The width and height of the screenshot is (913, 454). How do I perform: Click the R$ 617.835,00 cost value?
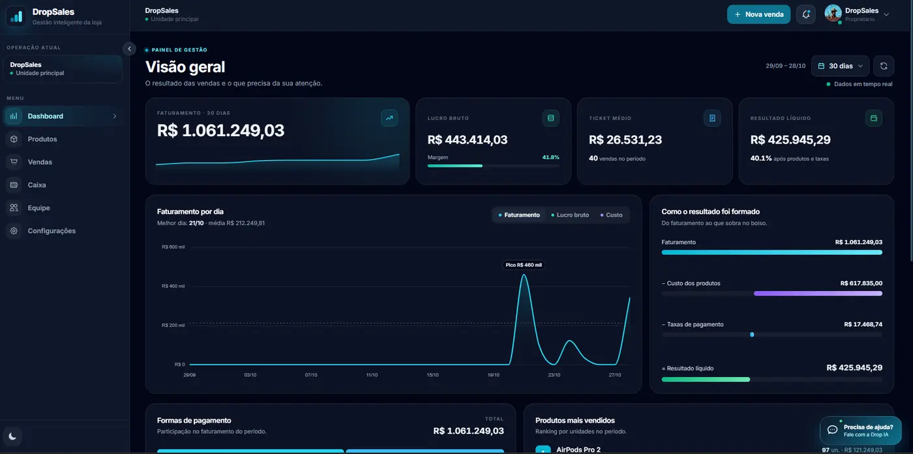pos(861,283)
